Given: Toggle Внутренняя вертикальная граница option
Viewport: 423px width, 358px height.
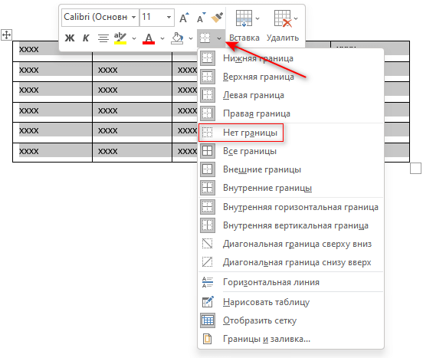Looking at the screenshot, I should click(291, 225).
